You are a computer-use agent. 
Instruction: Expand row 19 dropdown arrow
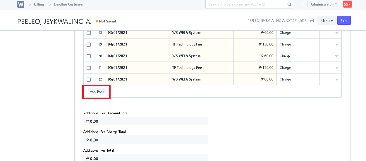(x=336, y=45)
